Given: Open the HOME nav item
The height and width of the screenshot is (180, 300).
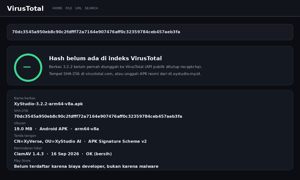Looking at the screenshot, I should pyautogui.click(x=57, y=8).
